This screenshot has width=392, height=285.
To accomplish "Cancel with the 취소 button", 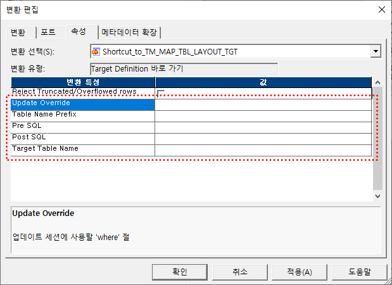I will coord(240,272).
